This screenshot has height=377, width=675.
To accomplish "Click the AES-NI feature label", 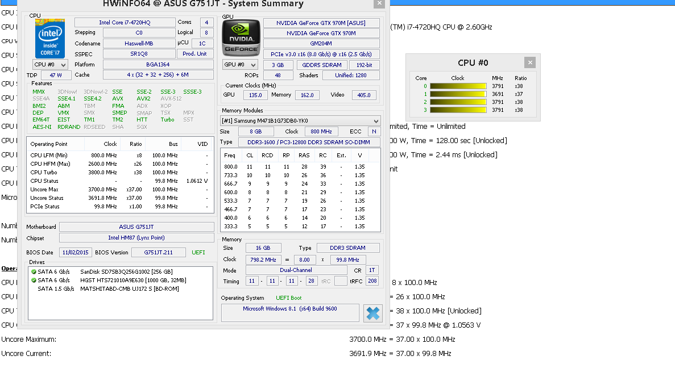I will point(42,127).
